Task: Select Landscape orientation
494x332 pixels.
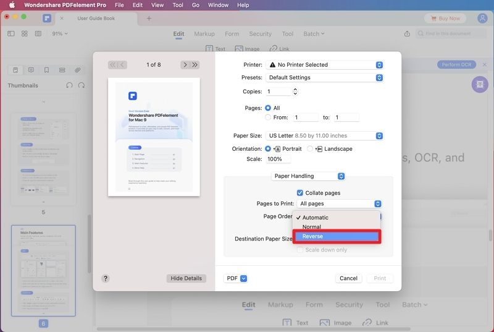Action: pos(310,148)
